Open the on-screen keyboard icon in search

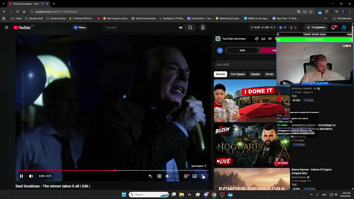[181, 27]
